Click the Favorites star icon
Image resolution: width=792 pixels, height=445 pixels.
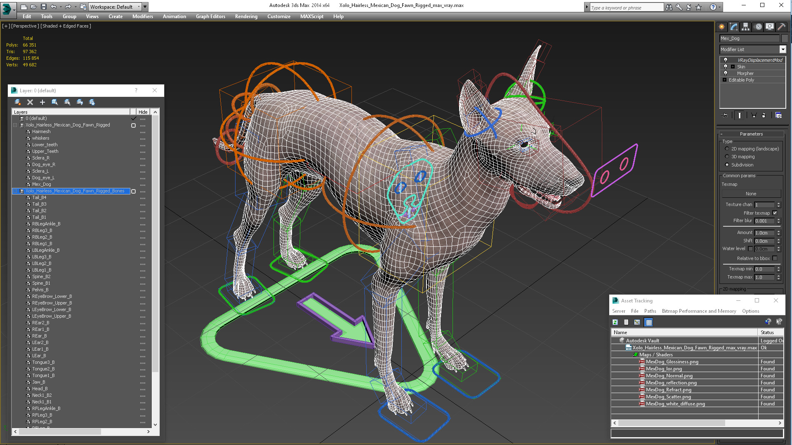(699, 7)
